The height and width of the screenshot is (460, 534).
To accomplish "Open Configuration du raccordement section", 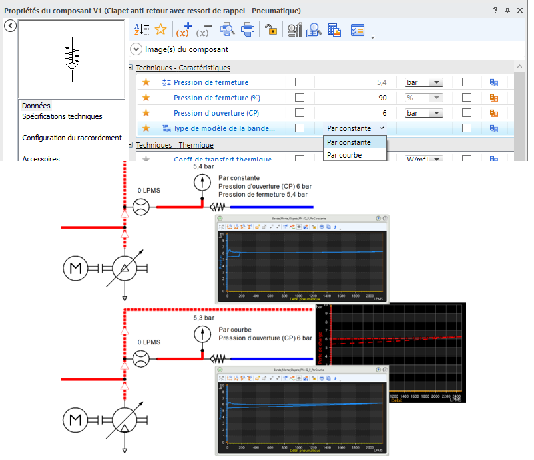I will pos(71,138).
